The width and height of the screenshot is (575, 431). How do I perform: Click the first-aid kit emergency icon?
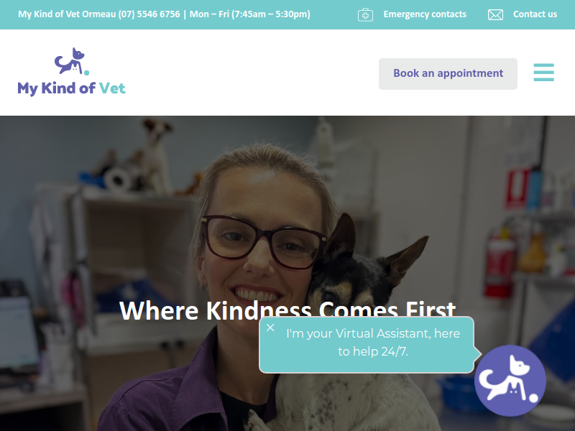pyautogui.click(x=365, y=15)
